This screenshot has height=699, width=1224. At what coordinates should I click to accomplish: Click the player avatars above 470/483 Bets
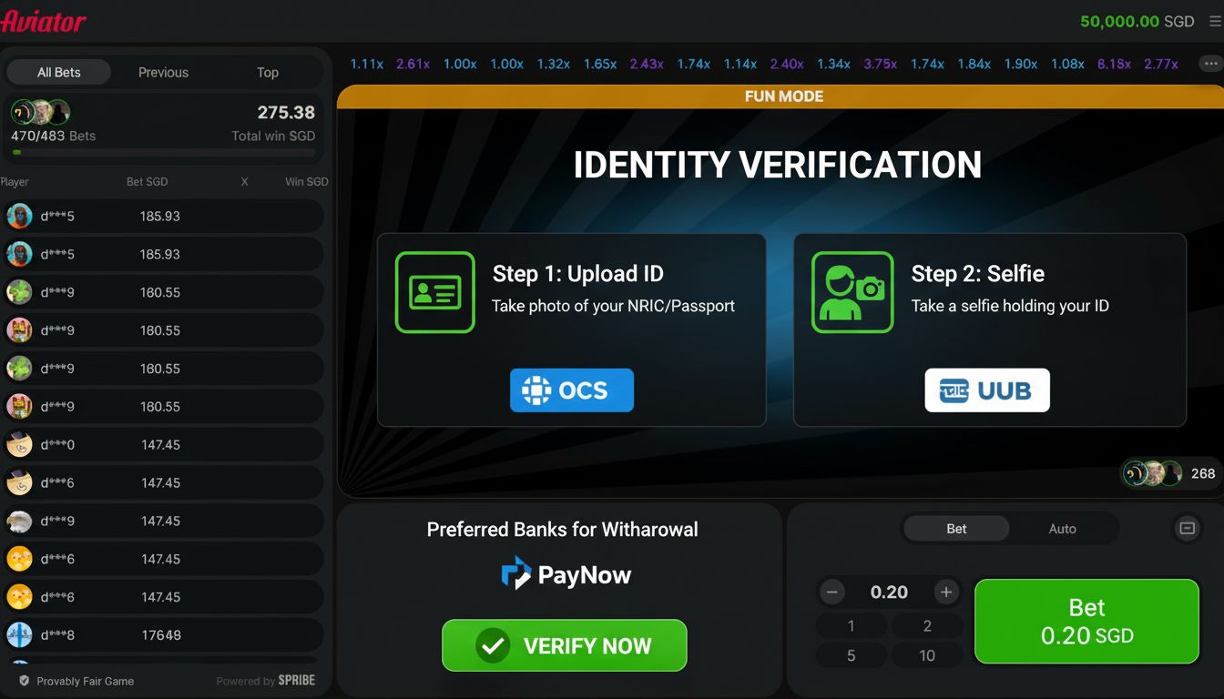click(41, 113)
